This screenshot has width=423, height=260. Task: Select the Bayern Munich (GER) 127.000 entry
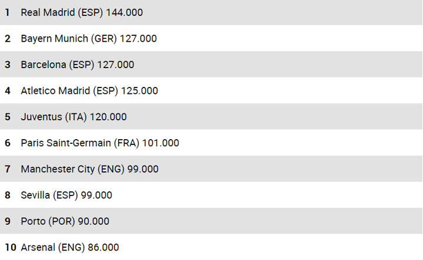pyautogui.click(x=89, y=39)
